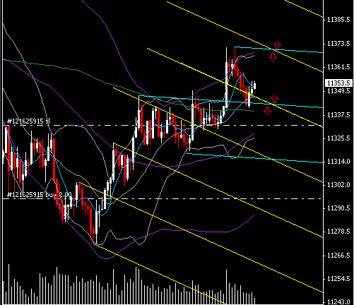Click the 11325.5 price axis label
354x305 pixels.
coord(338,138)
